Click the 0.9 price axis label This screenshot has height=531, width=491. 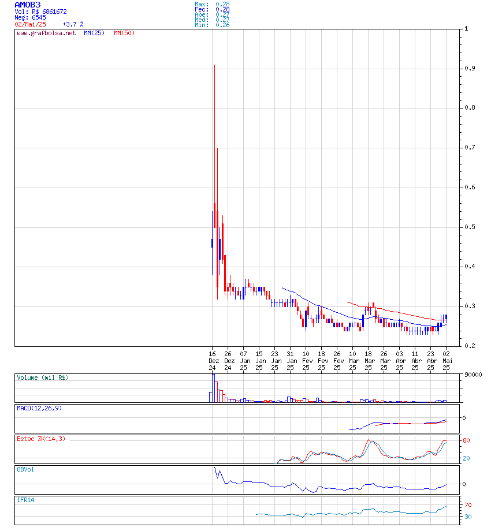point(470,69)
